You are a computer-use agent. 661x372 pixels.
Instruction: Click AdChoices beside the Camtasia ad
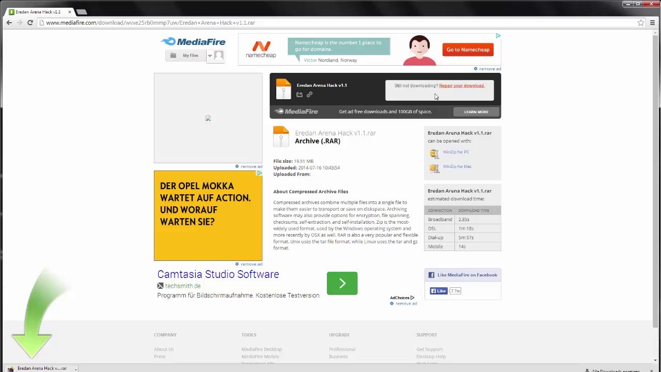[x=402, y=298]
